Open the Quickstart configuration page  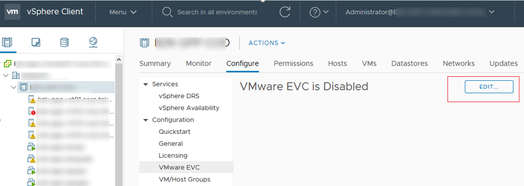pos(175,132)
